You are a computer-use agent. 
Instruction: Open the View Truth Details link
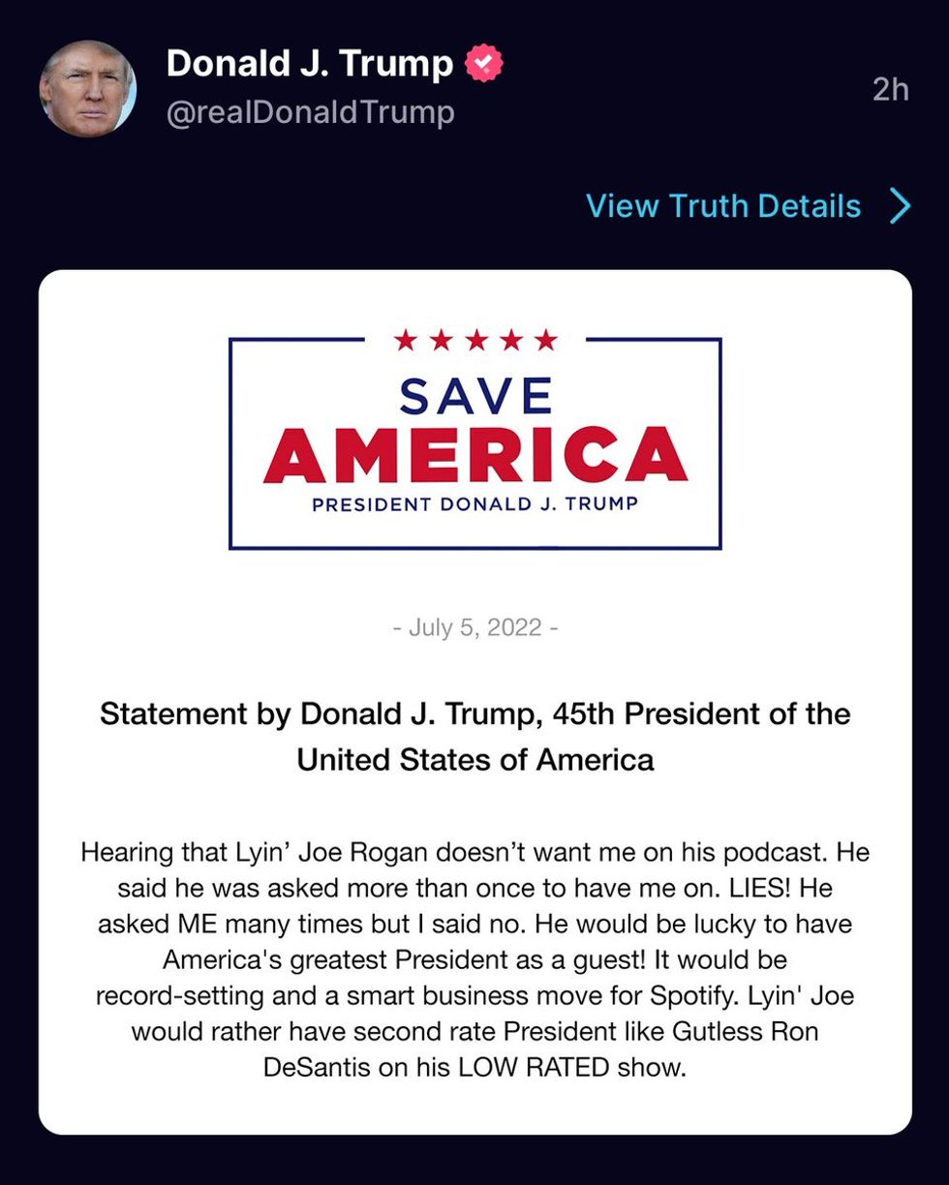pyautogui.click(x=723, y=206)
